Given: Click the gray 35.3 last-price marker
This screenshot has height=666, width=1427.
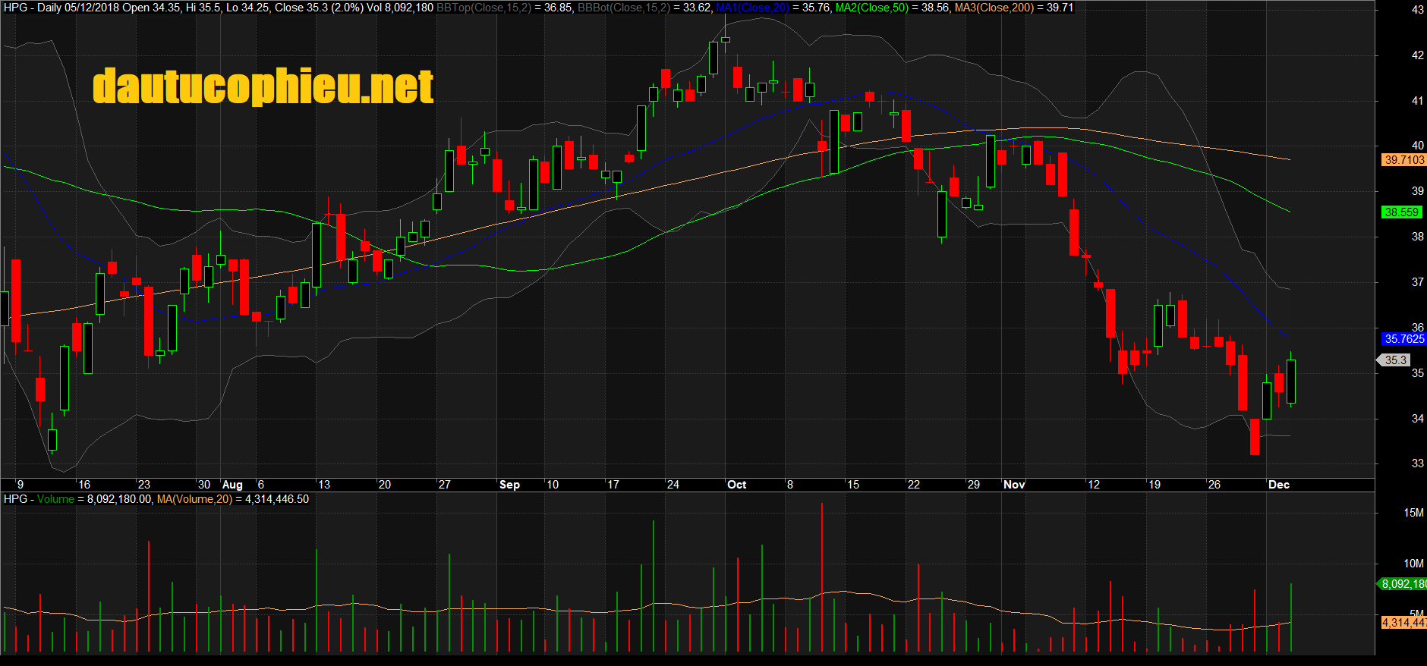Looking at the screenshot, I should pyautogui.click(x=1395, y=360).
